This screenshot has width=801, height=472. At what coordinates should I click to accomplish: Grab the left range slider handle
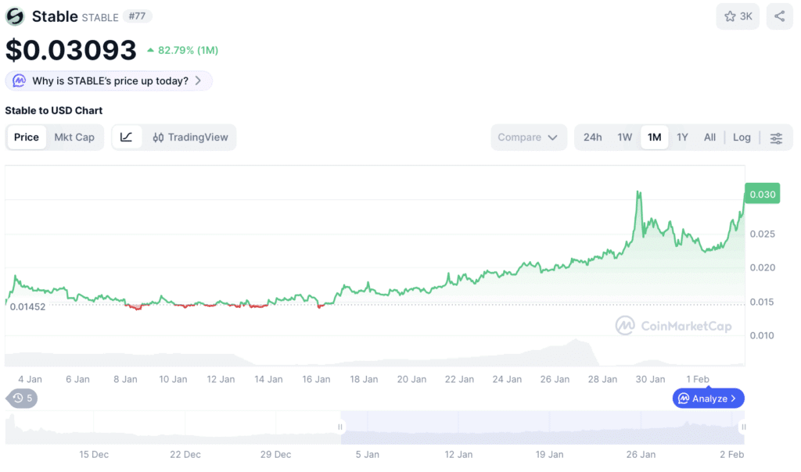click(x=340, y=427)
